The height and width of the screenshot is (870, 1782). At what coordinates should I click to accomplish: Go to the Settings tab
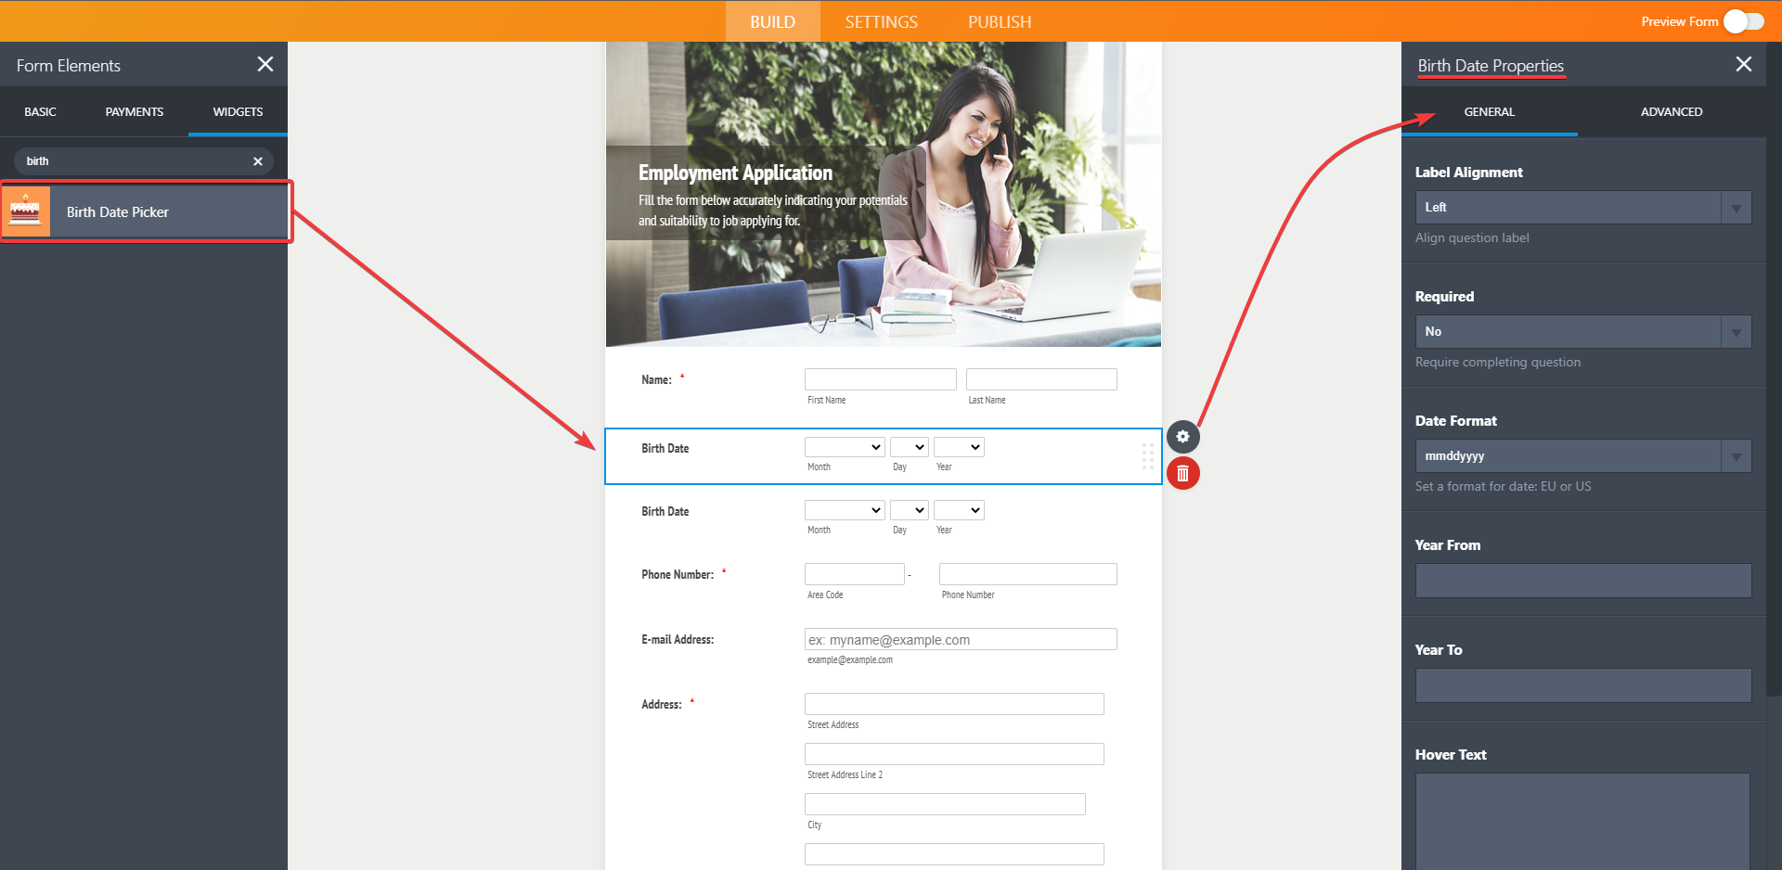pos(881,21)
